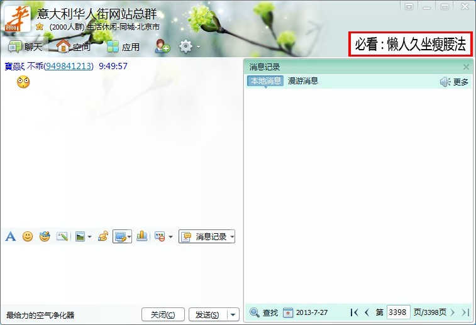Image resolution: width=476 pixels, height=325 pixels.
Task: Select the 漫游消息 tab
Action: pyautogui.click(x=303, y=80)
